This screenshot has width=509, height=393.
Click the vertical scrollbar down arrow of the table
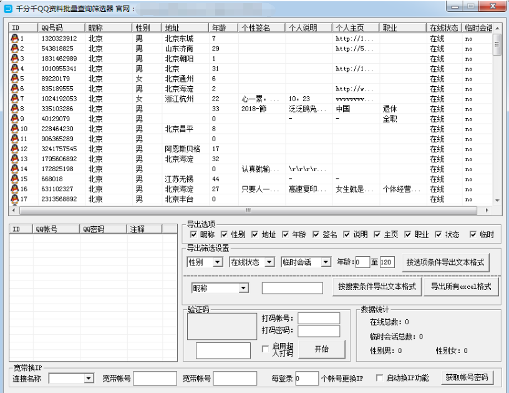coord(497,201)
